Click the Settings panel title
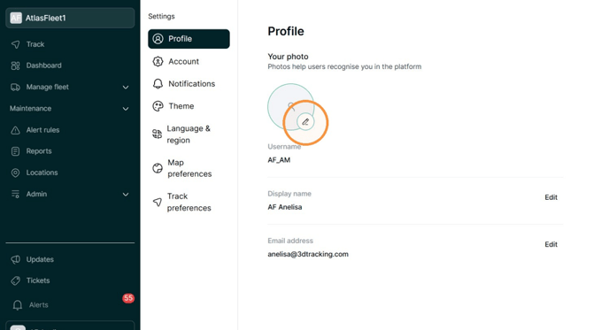 click(x=161, y=16)
